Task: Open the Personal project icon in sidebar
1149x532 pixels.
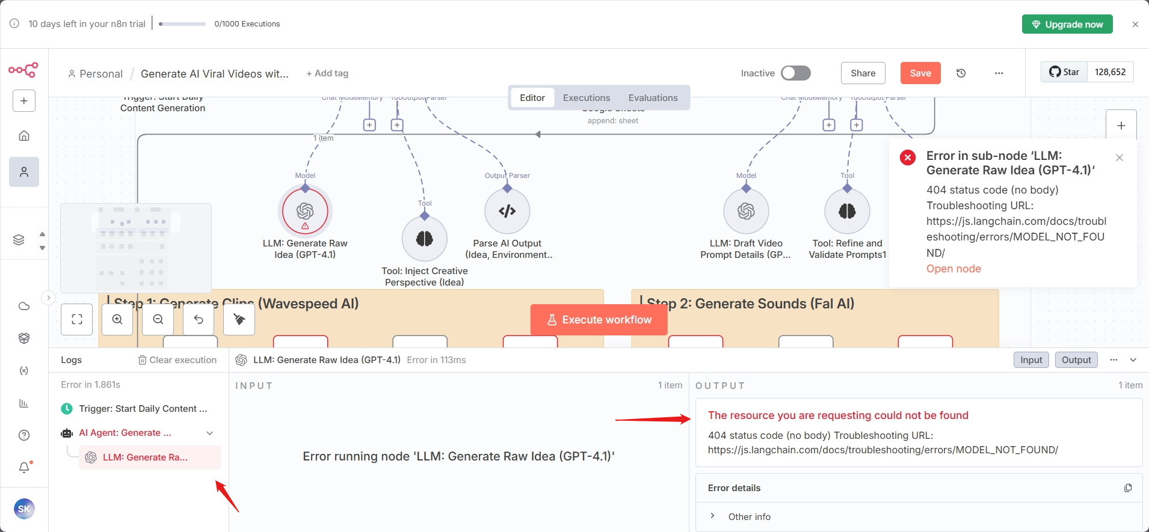Action: pyautogui.click(x=24, y=172)
